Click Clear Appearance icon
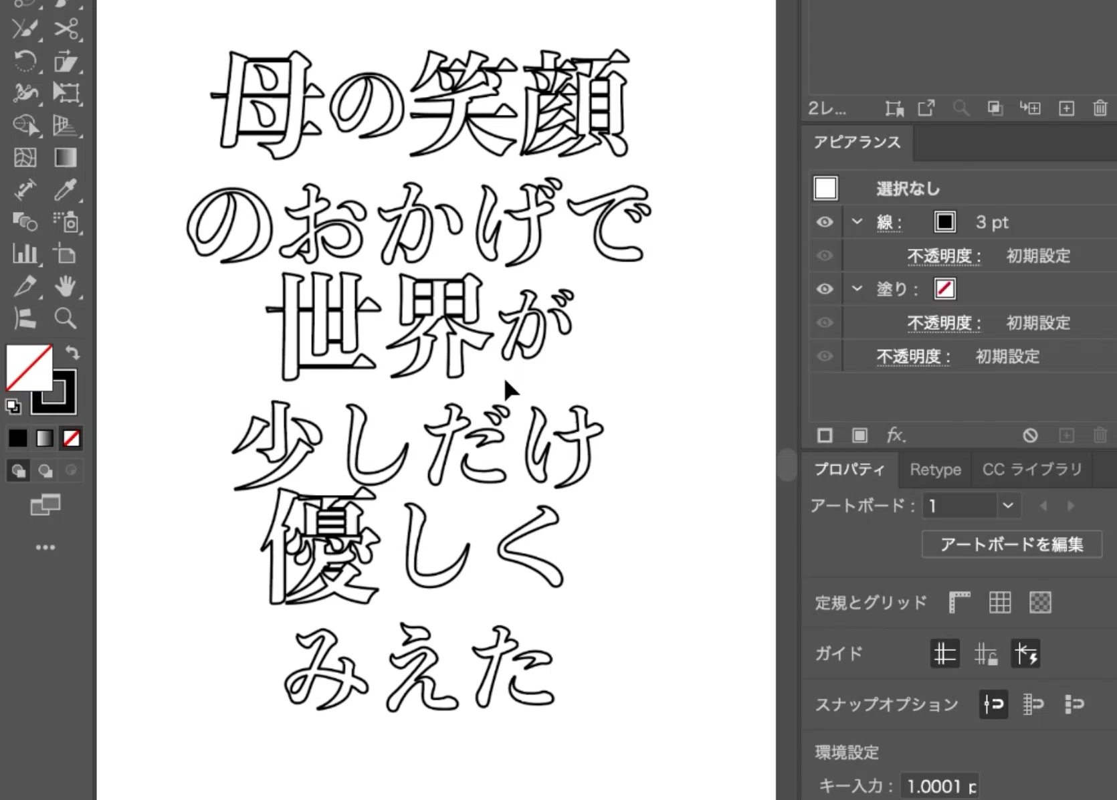Viewport: 1117px width, 800px height. [1030, 436]
